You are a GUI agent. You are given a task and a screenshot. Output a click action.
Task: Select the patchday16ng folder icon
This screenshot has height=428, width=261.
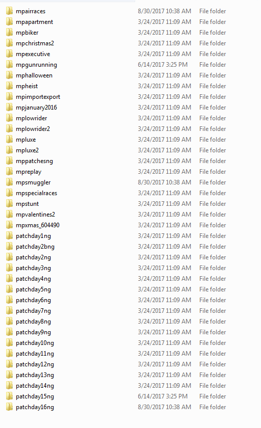coord(9,407)
